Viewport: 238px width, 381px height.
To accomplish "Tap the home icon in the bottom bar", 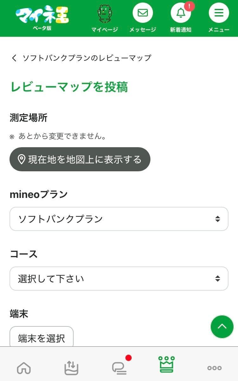I will (x=24, y=368).
